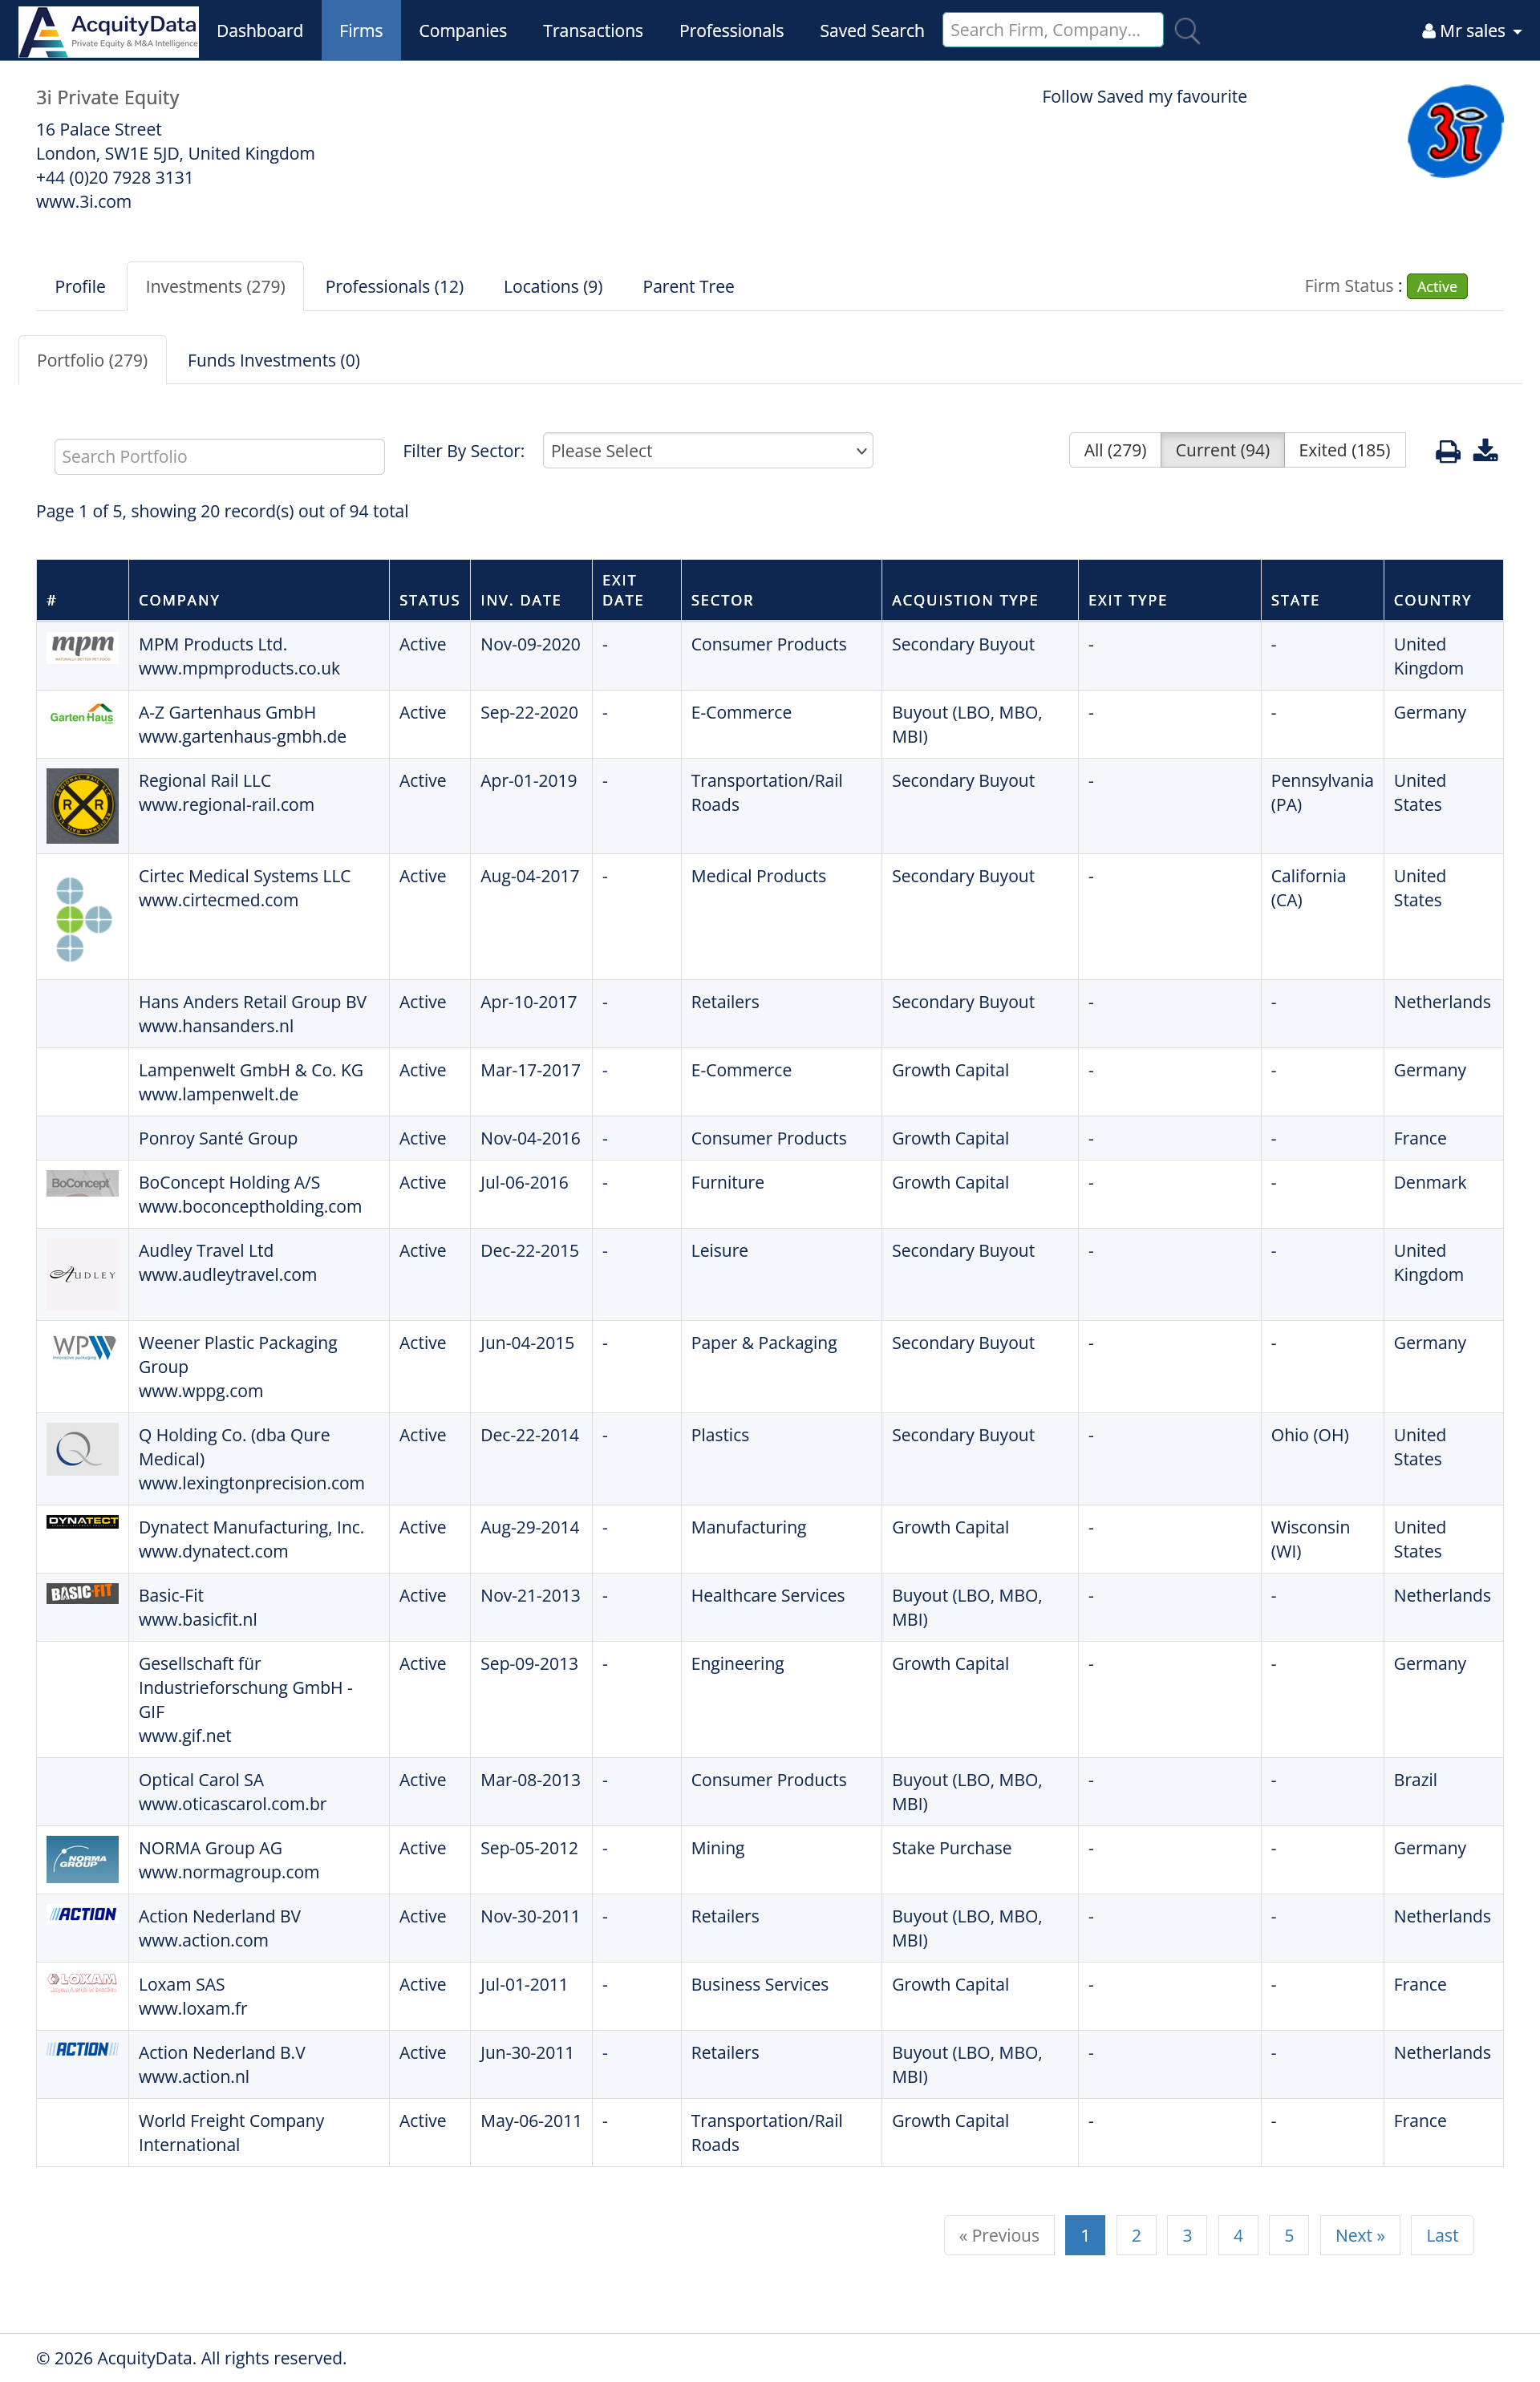Expand the Mr sales account menu
This screenshot has height=2382, width=1540.
[x=1469, y=30]
